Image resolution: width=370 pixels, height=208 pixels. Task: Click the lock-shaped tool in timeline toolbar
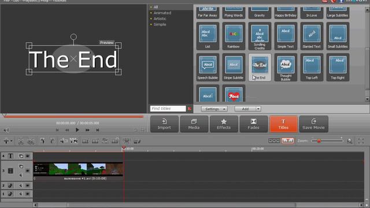(116, 141)
